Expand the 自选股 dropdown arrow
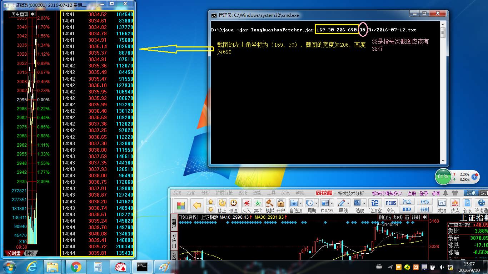Image resolution: width=488 pixels, height=274 pixels. (x=300, y=203)
